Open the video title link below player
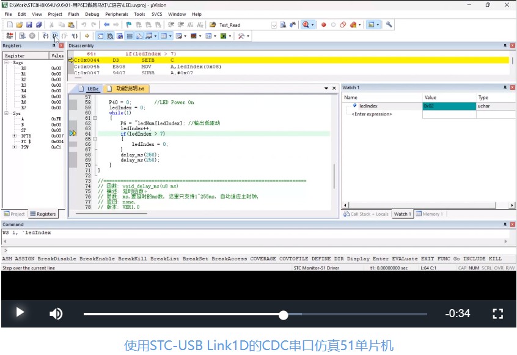Image resolution: width=517 pixels, height=355 pixels. pos(258,345)
